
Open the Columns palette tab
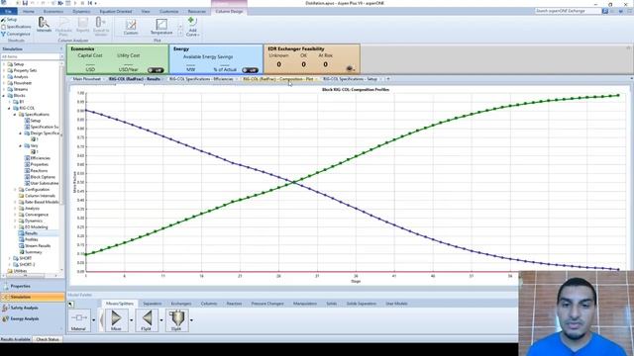point(209,304)
